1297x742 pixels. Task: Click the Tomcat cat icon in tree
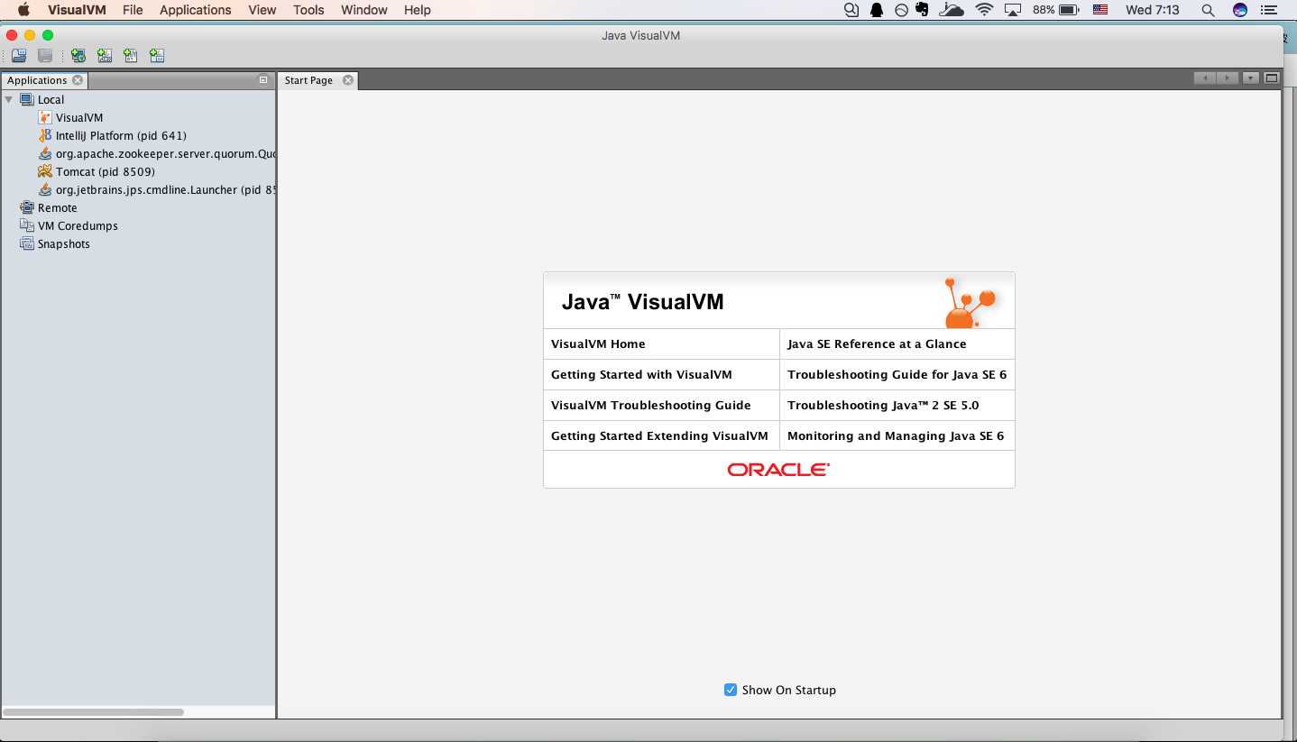(x=45, y=171)
